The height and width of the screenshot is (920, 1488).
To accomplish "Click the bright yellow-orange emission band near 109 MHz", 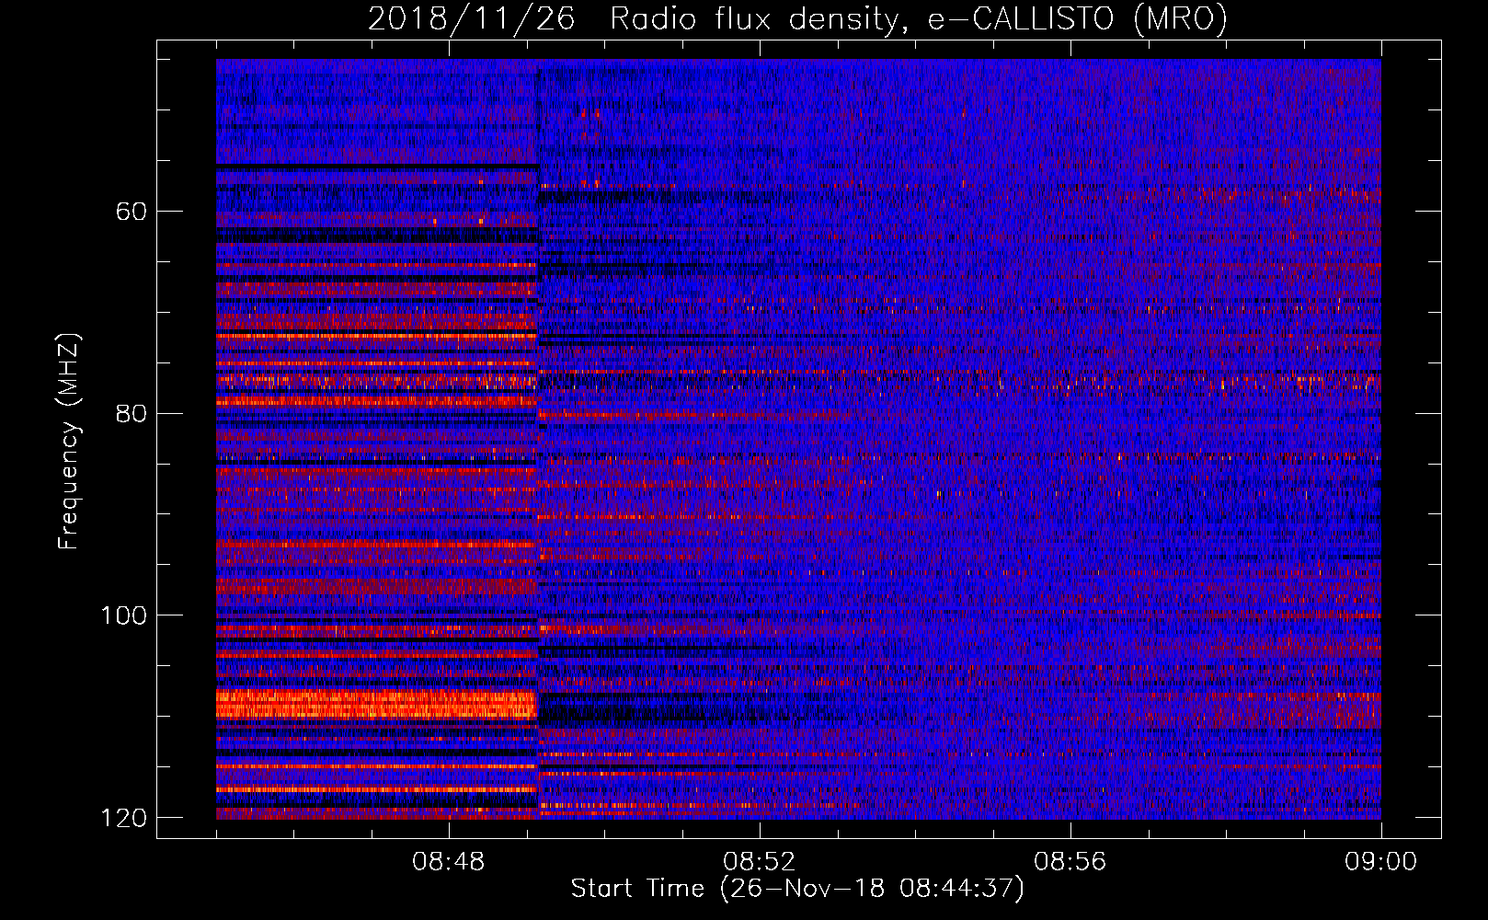I will pyautogui.click(x=376, y=704).
